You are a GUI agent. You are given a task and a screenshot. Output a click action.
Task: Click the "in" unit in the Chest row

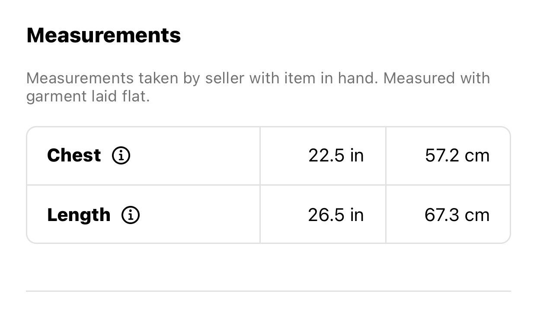pos(357,155)
